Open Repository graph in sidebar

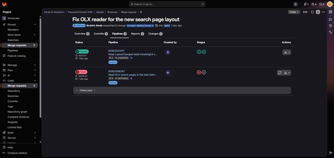click(x=19, y=112)
